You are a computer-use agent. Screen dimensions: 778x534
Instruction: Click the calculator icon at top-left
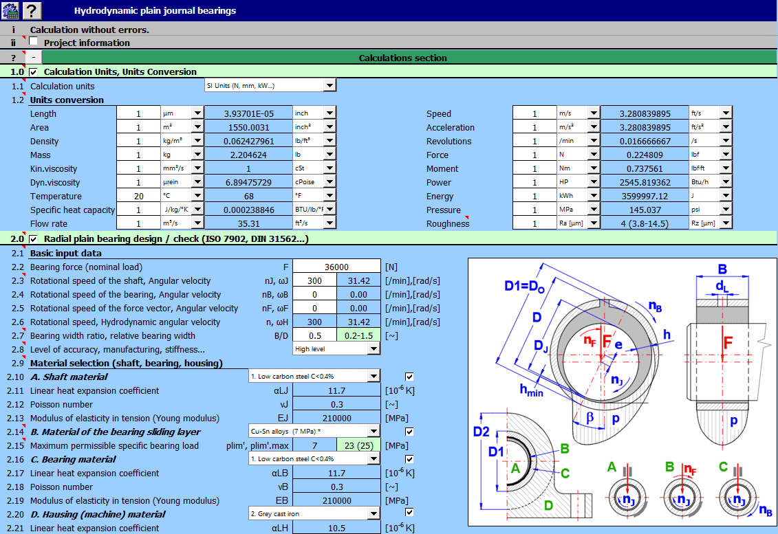tap(10, 10)
